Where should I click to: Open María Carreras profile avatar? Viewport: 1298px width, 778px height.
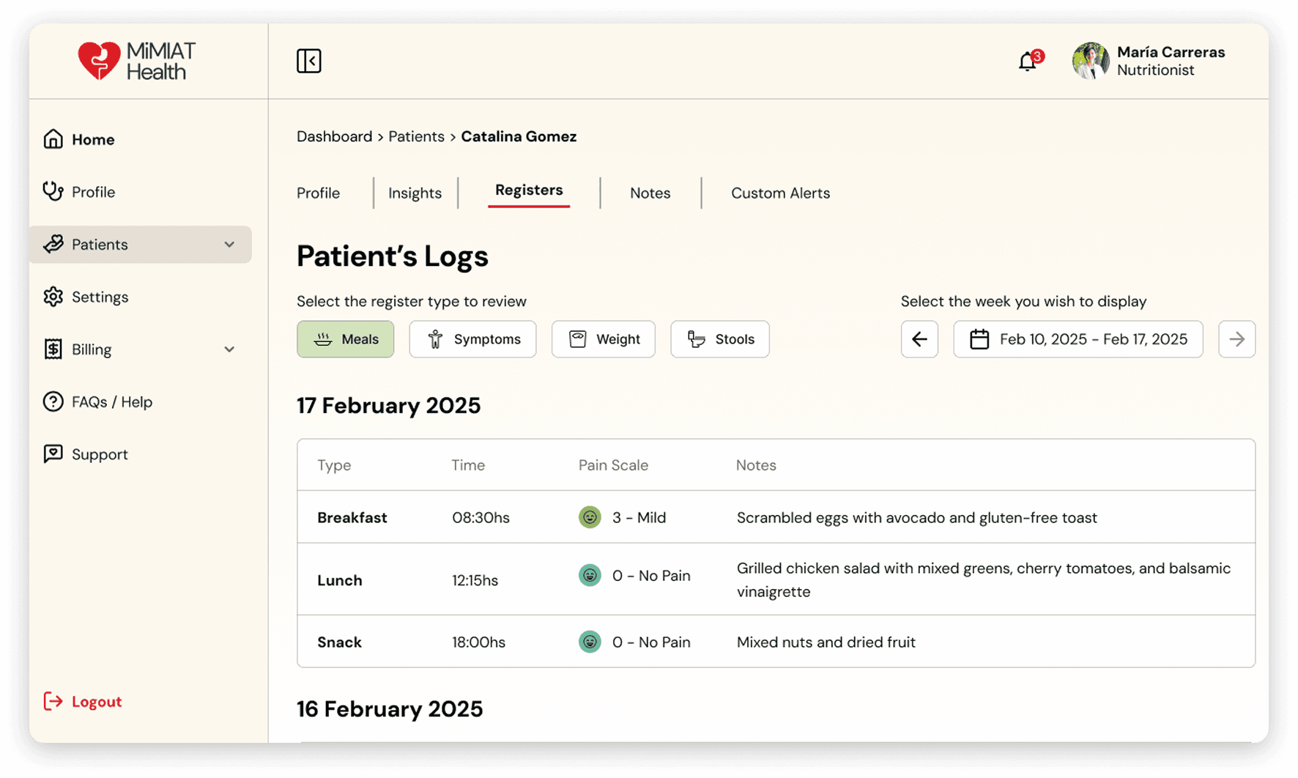coord(1090,61)
